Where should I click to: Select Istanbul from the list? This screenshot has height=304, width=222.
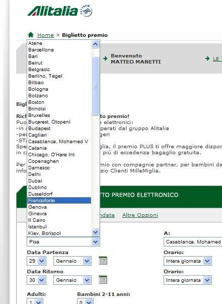(x=59, y=227)
